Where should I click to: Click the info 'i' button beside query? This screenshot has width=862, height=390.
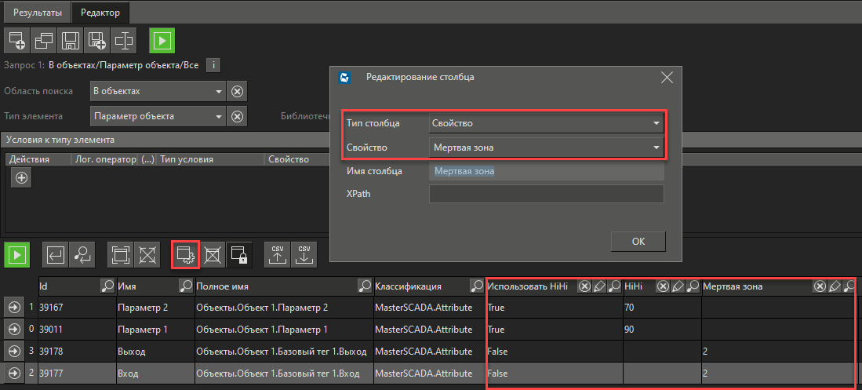(x=215, y=65)
